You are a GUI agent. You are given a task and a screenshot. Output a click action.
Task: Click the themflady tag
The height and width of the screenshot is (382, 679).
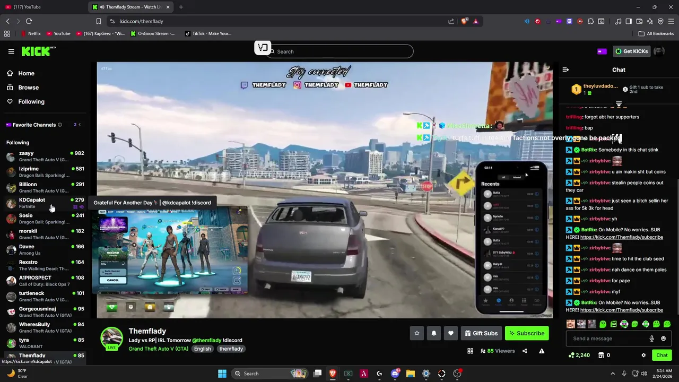point(231,349)
